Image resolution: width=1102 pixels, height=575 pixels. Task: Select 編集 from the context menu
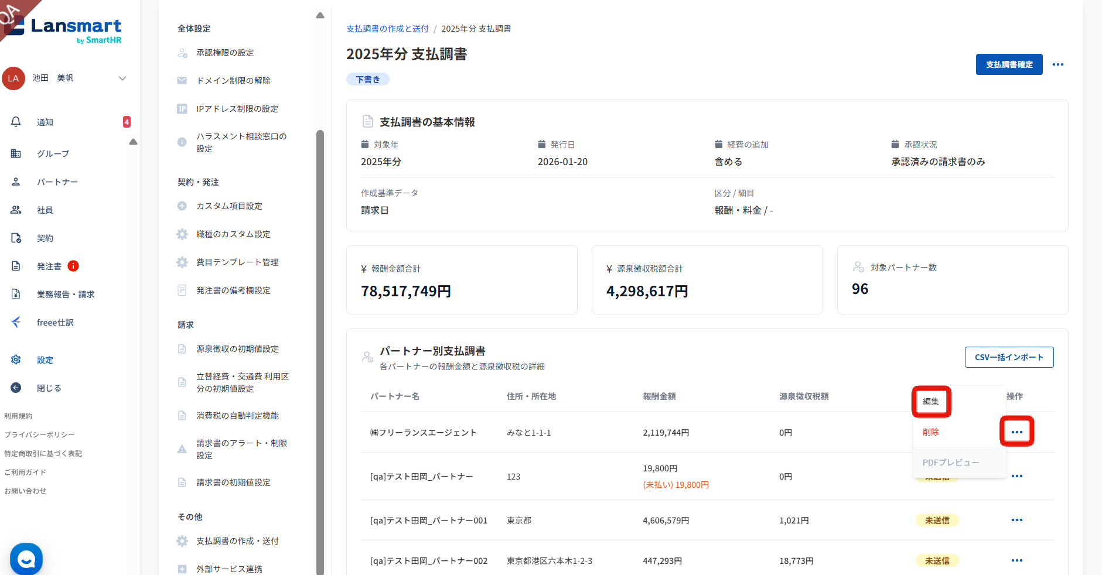(931, 402)
